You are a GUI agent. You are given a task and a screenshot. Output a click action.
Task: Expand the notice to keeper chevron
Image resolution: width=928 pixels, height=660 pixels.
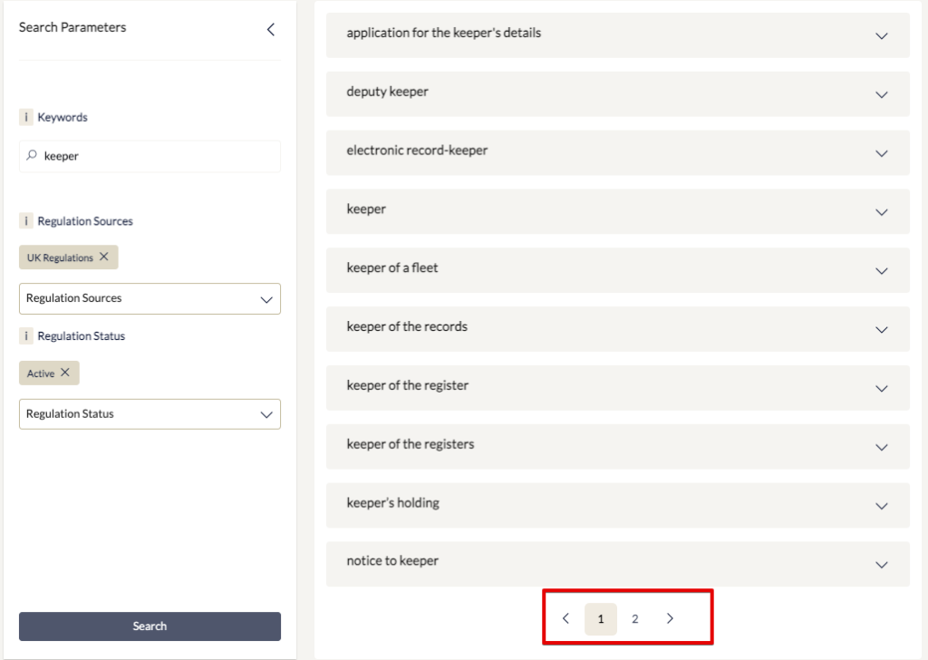881,565
